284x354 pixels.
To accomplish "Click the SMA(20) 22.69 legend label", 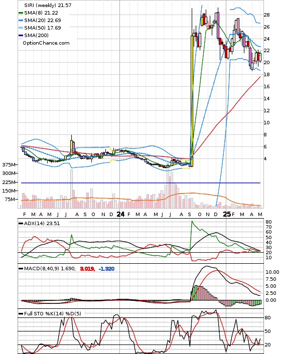I will (x=43, y=21).
